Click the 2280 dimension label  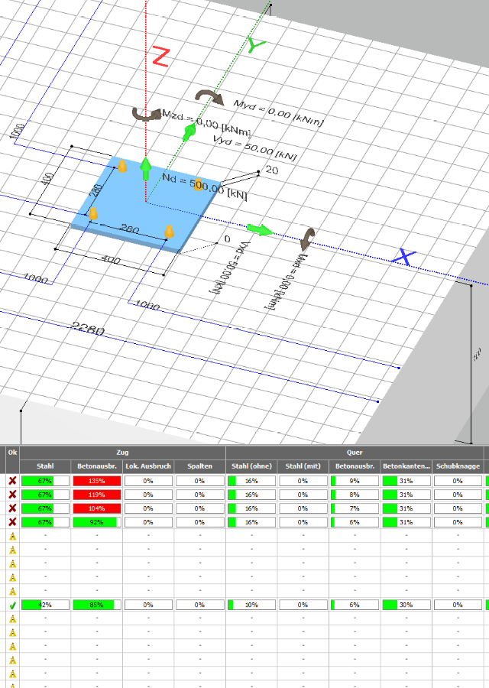click(88, 329)
